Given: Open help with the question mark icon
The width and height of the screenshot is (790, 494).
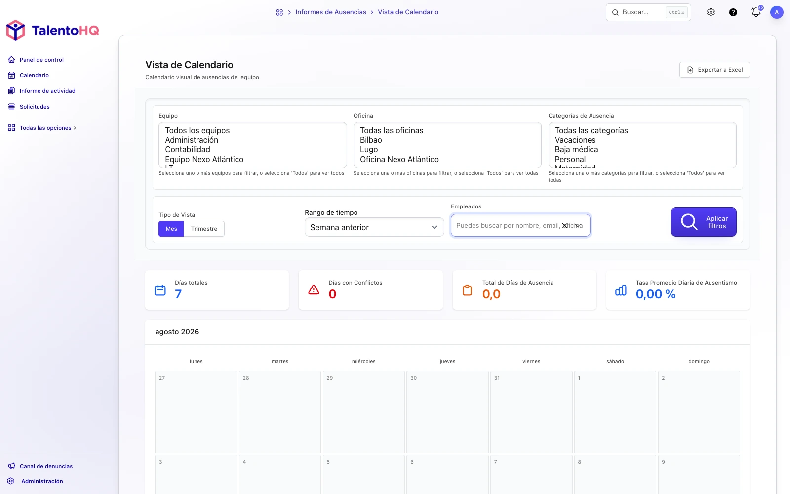Looking at the screenshot, I should pos(733,12).
